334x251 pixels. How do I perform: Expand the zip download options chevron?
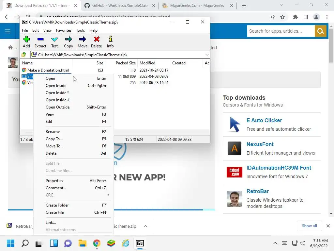point(145,226)
